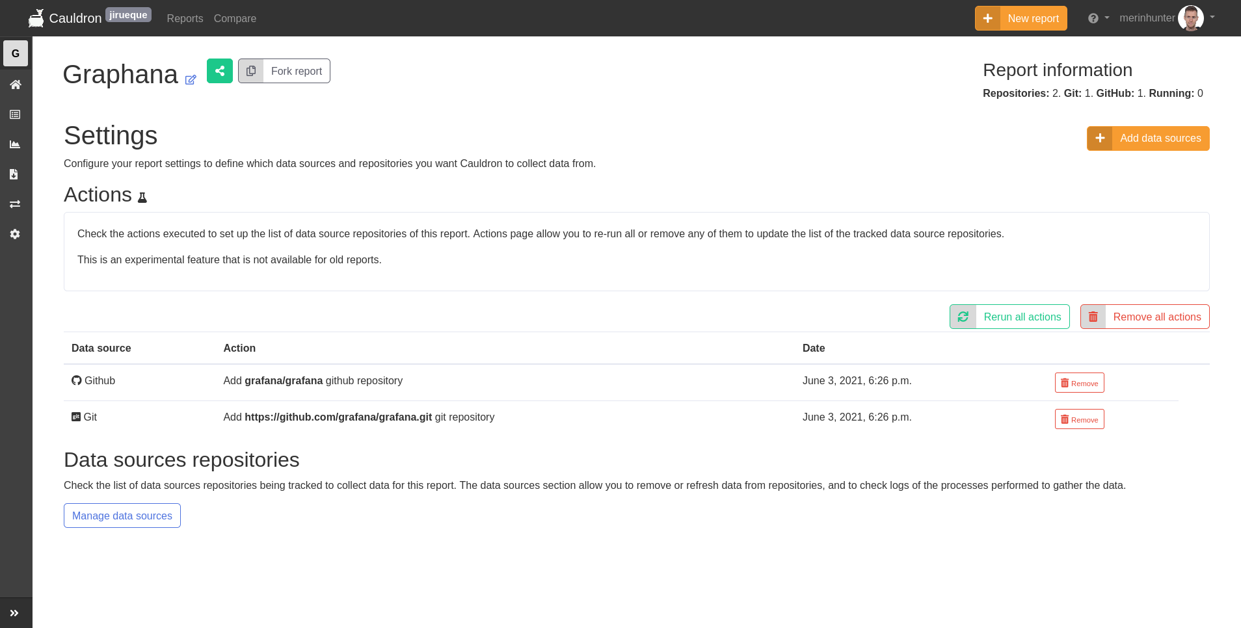This screenshot has height=628, width=1241.
Task: Remove the Git repository action
Action: [x=1079, y=419]
